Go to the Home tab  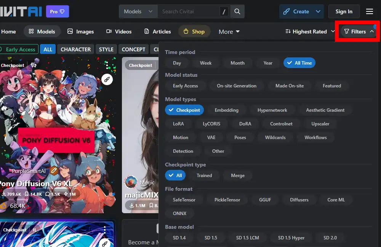(8, 32)
